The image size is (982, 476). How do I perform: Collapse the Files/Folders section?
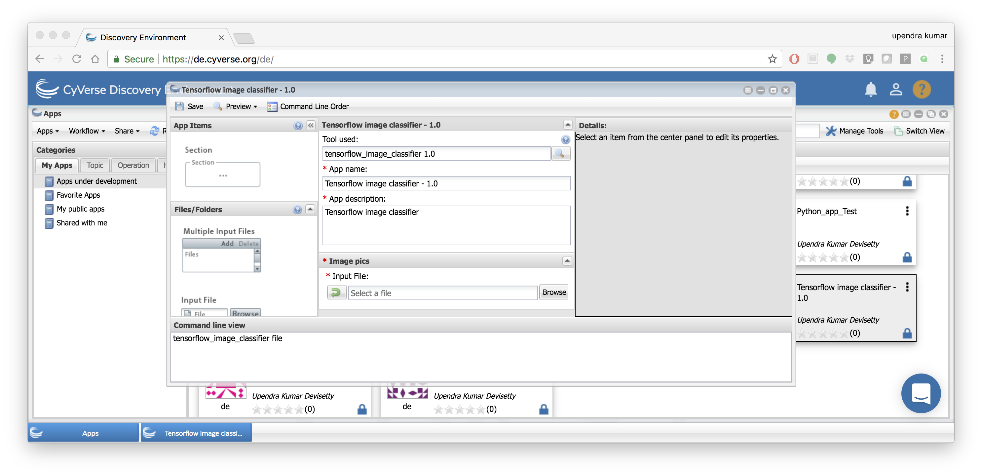click(310, 209)
